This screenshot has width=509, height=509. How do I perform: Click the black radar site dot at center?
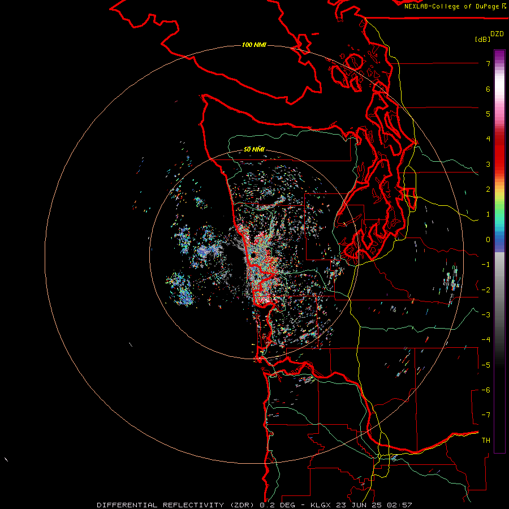point(253,256)
